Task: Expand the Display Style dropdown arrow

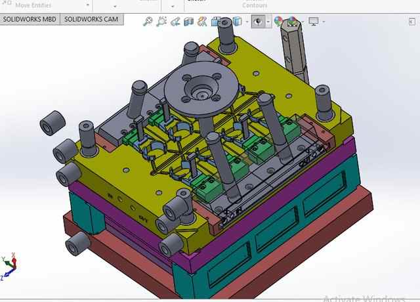Action: pos(247,22)
